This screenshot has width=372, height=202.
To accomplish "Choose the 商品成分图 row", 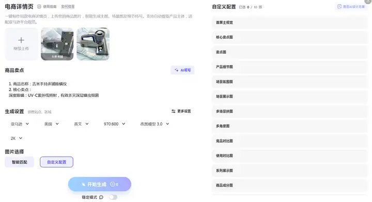I will click(290, 185).
